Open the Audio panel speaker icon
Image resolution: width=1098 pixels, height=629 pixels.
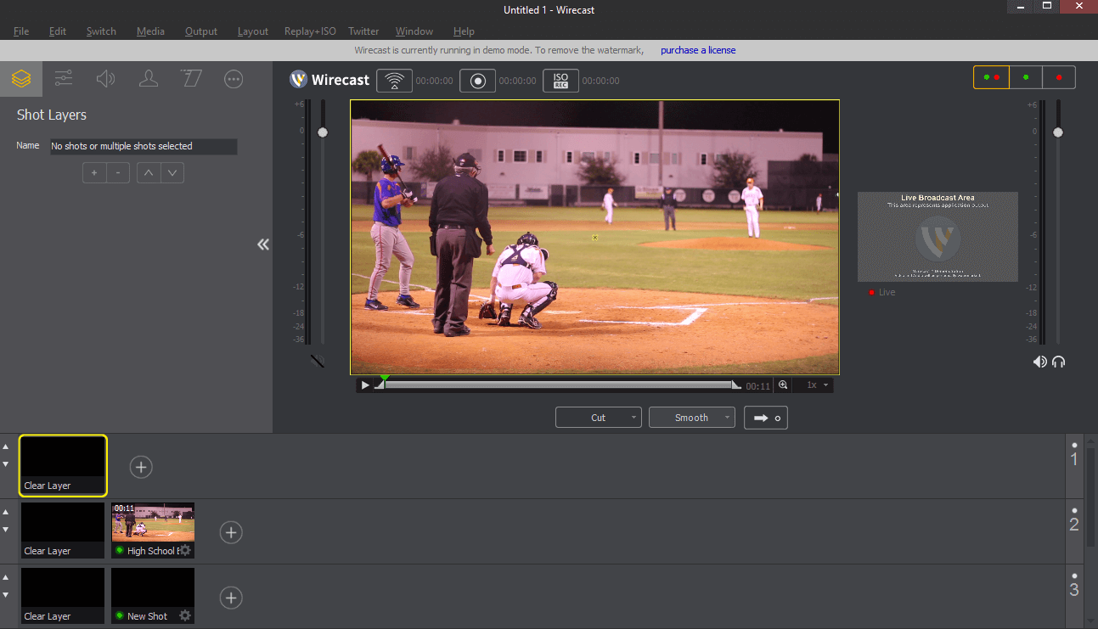click(x=105, y=78)
